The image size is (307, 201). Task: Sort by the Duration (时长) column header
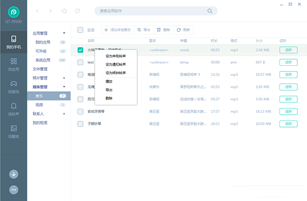(214, 41)
